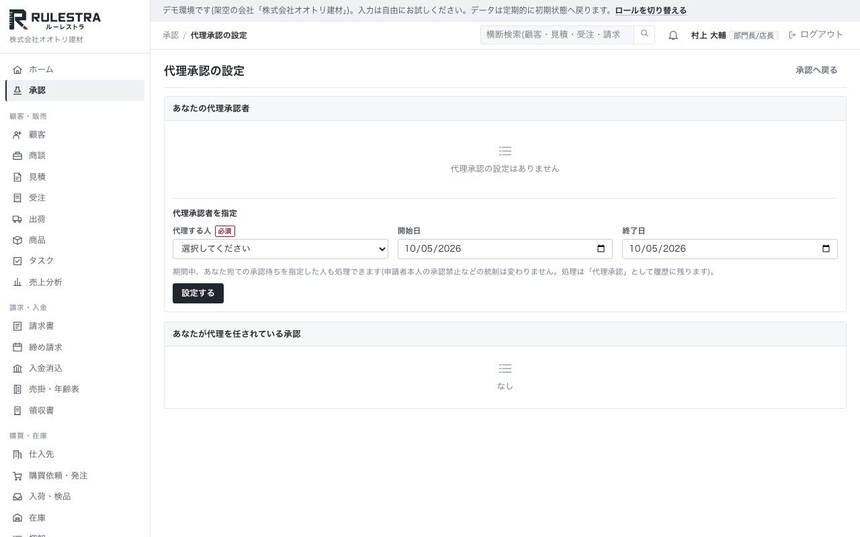Click the building icon beside 仕入先
This screenshot has width=860, height=537.
[x=17, y=454]
